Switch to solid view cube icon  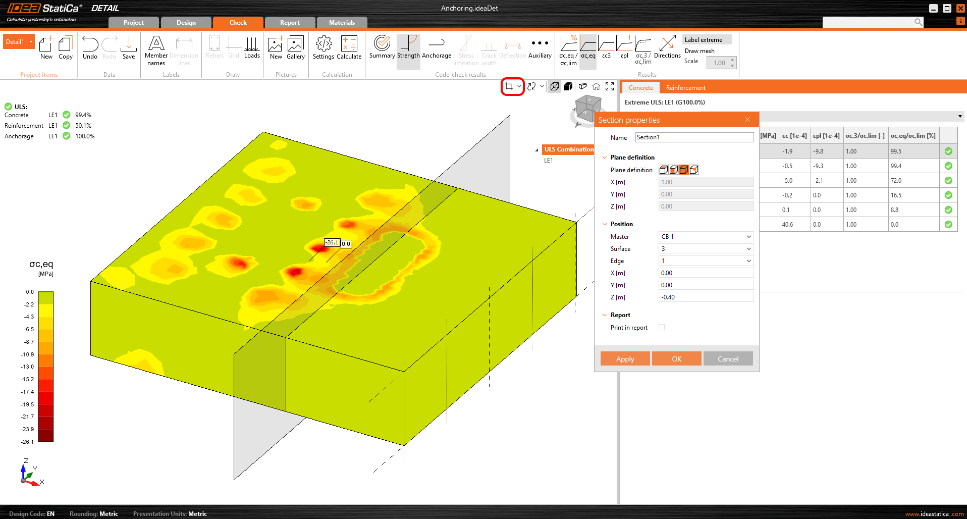coord(568,86)
